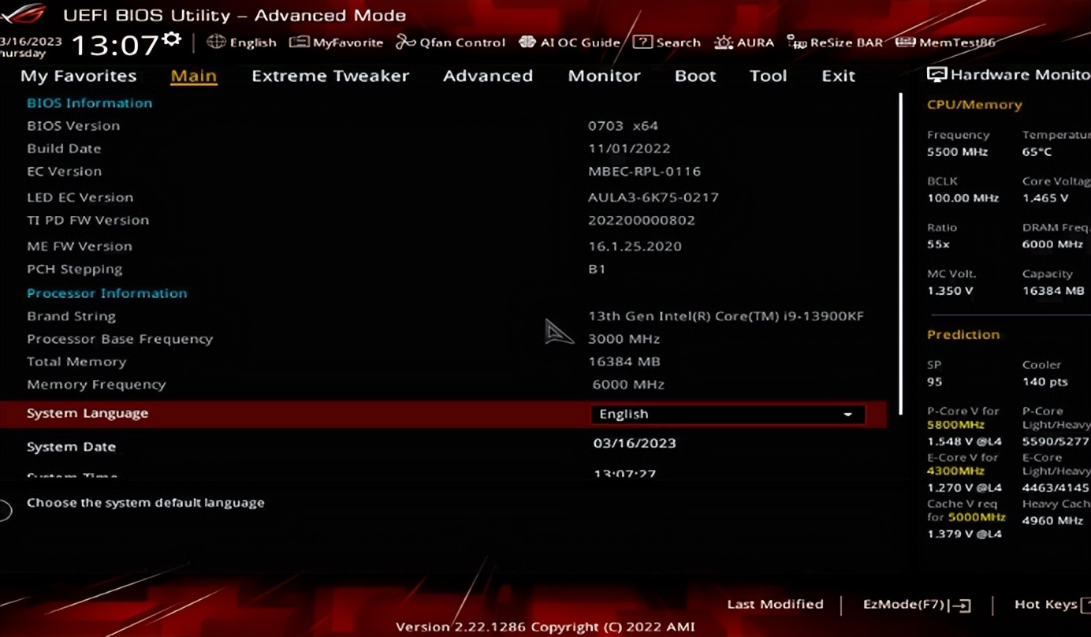The image size is (1091, 637).
Task: Launch MemTest86 from its top bar icon
Action: pos(905,42)
